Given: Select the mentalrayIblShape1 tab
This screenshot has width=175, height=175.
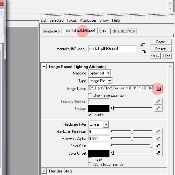Looking at the screenshot, I should (80, 31).
